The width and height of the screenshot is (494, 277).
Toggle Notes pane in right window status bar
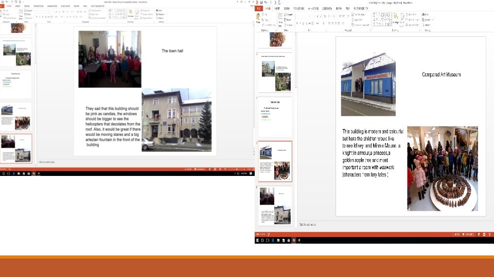tap(456, 234)
